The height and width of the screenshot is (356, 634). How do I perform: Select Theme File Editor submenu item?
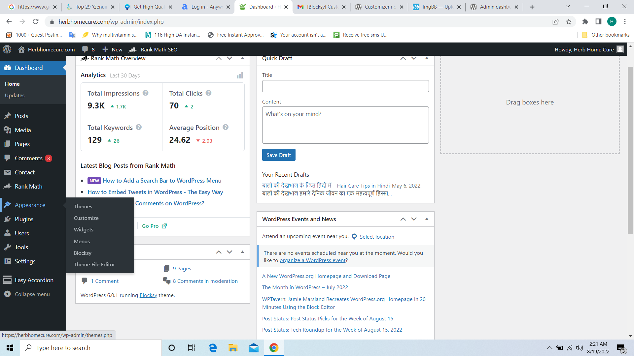tap(94, 265)
